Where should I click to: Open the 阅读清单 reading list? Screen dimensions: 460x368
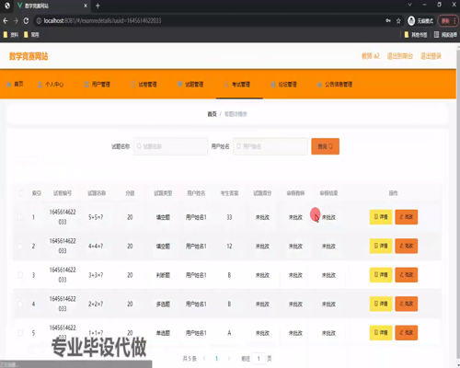pos(445,35)
